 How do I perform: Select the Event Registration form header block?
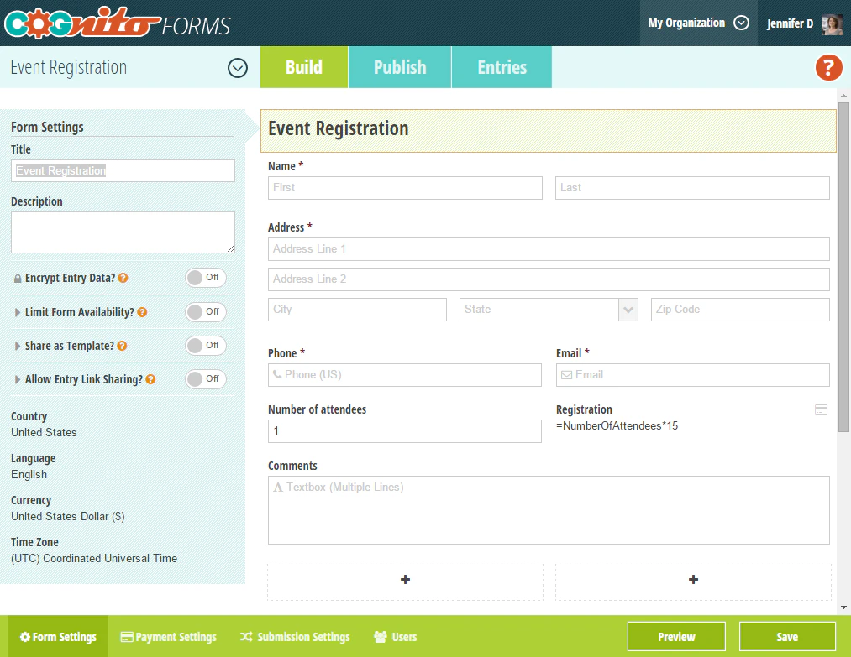549,131
